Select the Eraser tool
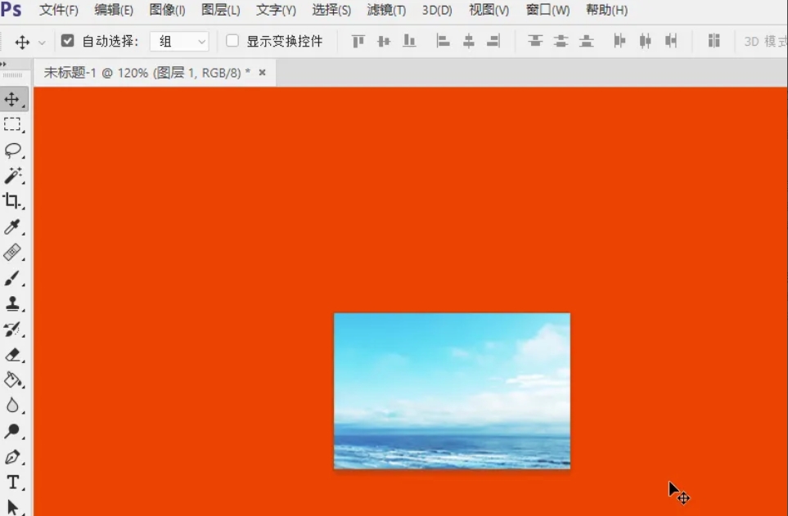 coord(12,355)
